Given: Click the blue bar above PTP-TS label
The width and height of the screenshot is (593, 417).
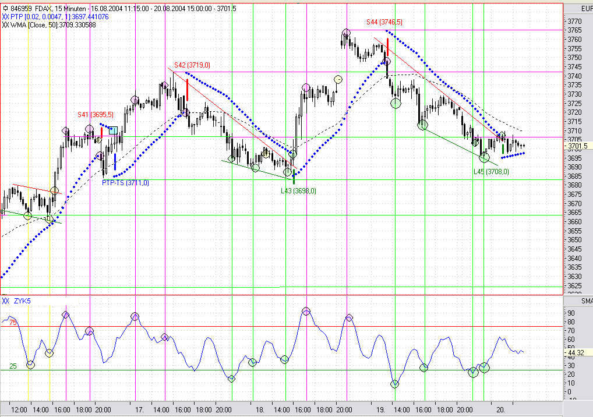Looking at the screenshot, I should coord(115,162).
